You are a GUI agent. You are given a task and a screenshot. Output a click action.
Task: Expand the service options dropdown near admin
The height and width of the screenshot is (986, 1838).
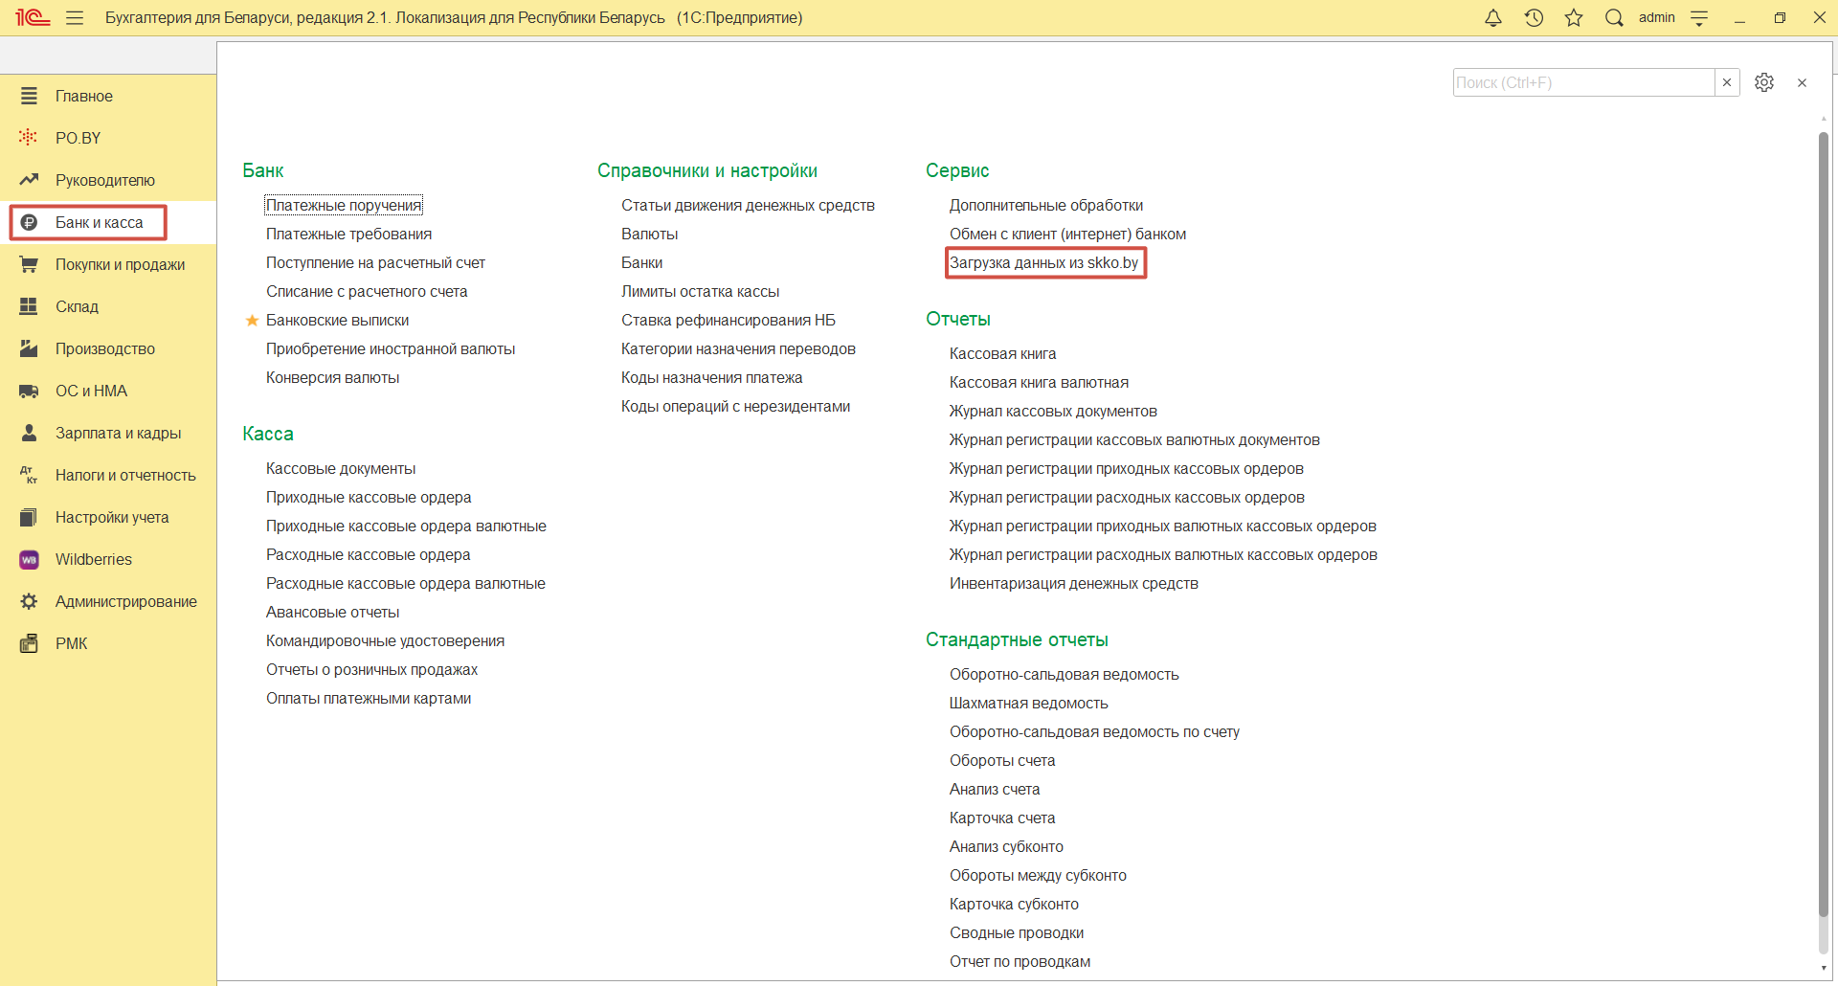point(1699,18)
